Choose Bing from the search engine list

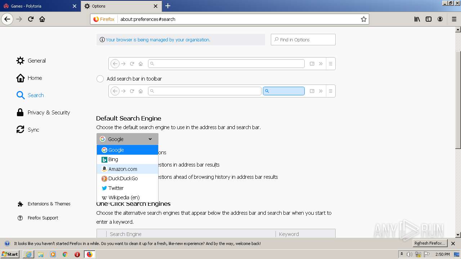(x=127, y=159)
